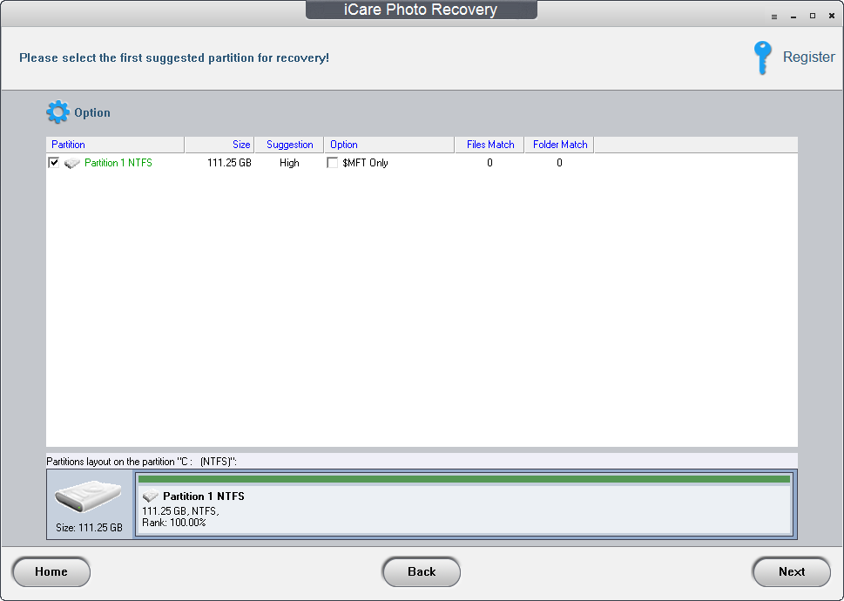
Task: Click the $MFT Only label text
Action: click(365, 163)
